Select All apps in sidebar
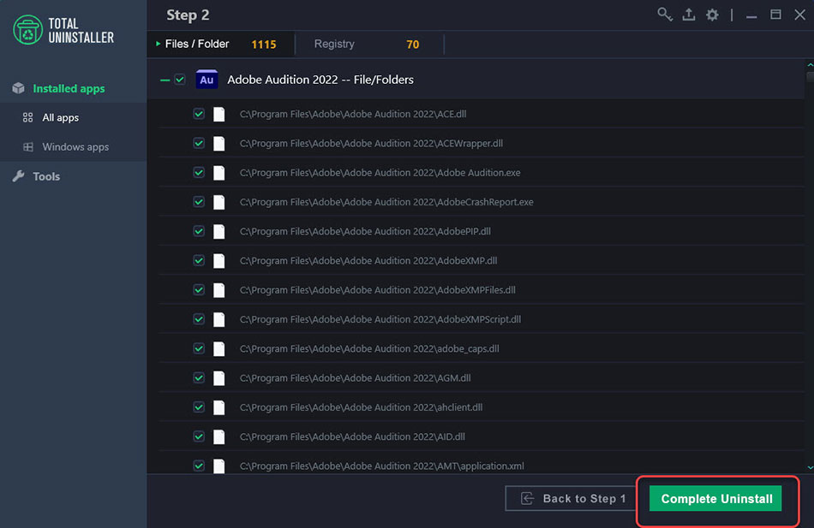The height and width of the screenshot is (528, 814). (x=73, y=118)
